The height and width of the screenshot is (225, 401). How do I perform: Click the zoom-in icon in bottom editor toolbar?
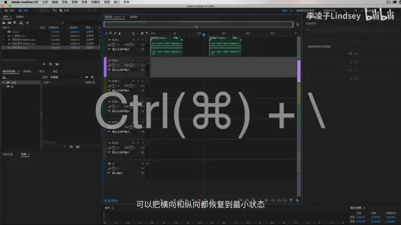click(x=273, y=201)
